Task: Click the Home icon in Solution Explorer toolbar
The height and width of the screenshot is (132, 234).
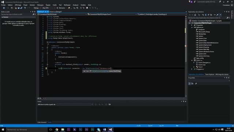Action: point(195,15)
